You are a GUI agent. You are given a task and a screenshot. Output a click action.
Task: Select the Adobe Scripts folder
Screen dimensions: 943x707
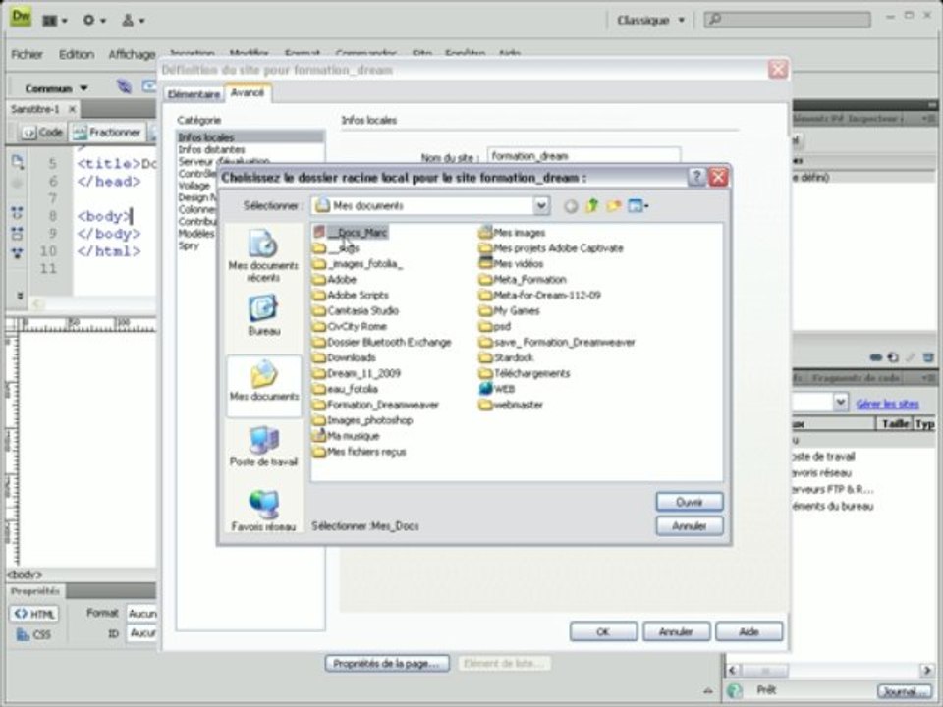[x=351, y=295]
